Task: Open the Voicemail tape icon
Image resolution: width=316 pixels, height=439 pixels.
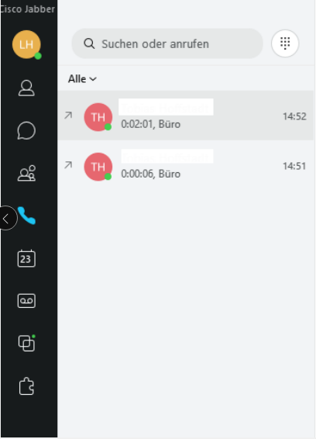Action: pos(26,301)
